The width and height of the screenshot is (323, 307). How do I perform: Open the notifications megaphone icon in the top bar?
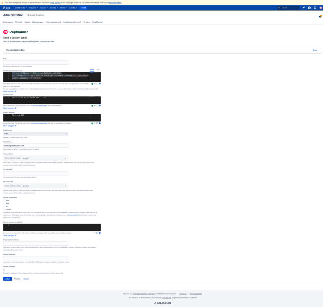(x=303, y=8)
